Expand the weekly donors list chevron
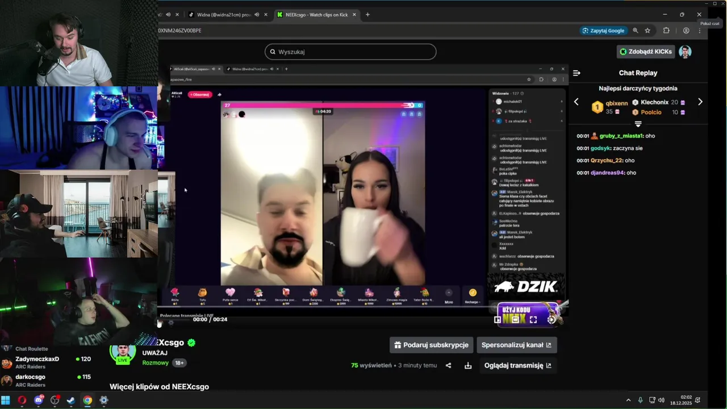This screenshot has height=409, width=727. (638, 123)
